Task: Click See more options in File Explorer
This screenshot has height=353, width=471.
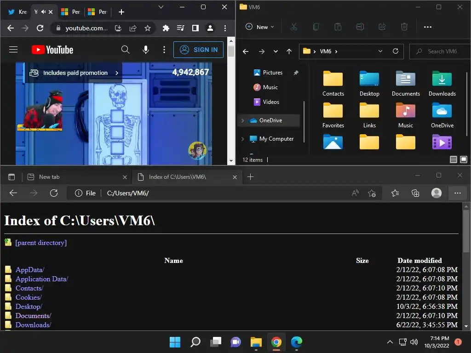Action: click(x=427, y=27)
